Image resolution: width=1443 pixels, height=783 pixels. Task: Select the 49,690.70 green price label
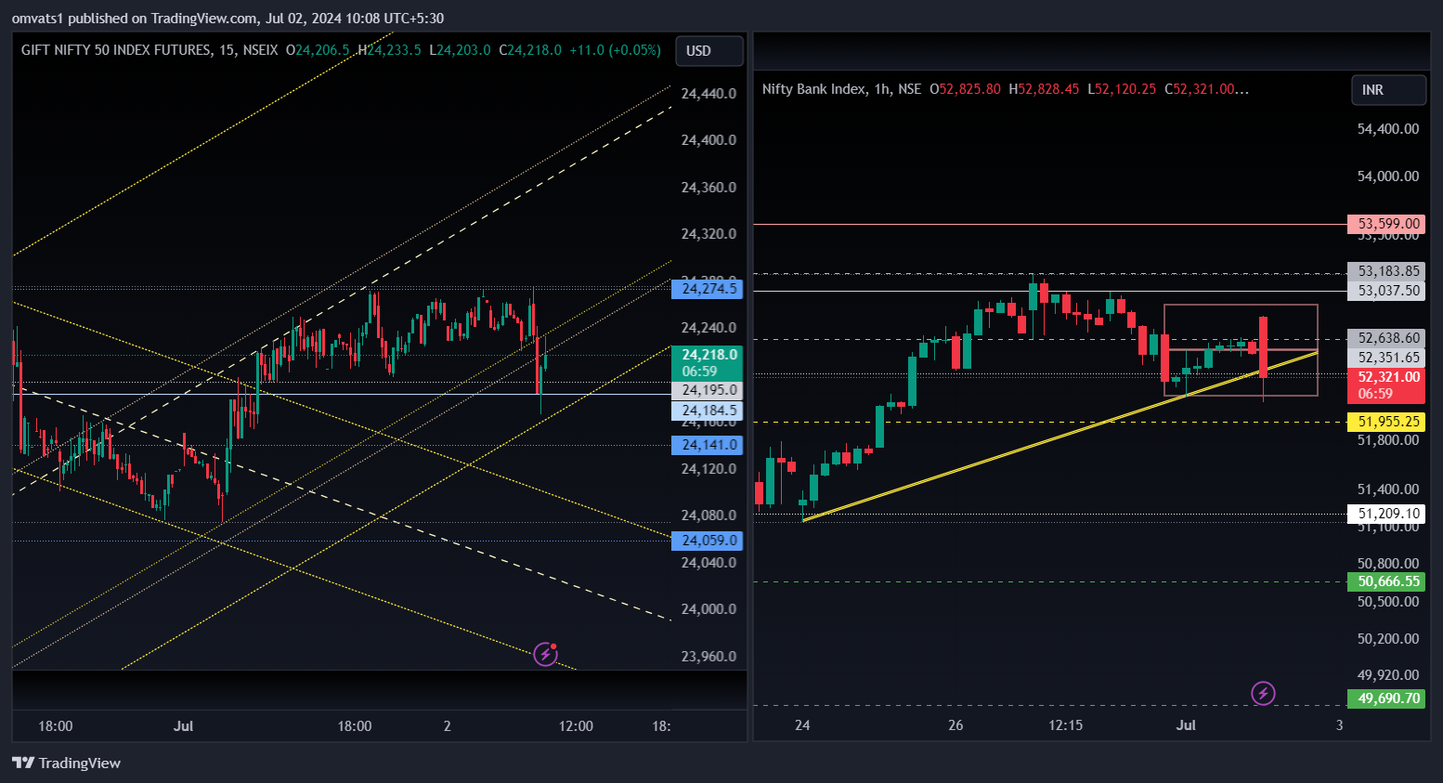tap(1385, 698)
